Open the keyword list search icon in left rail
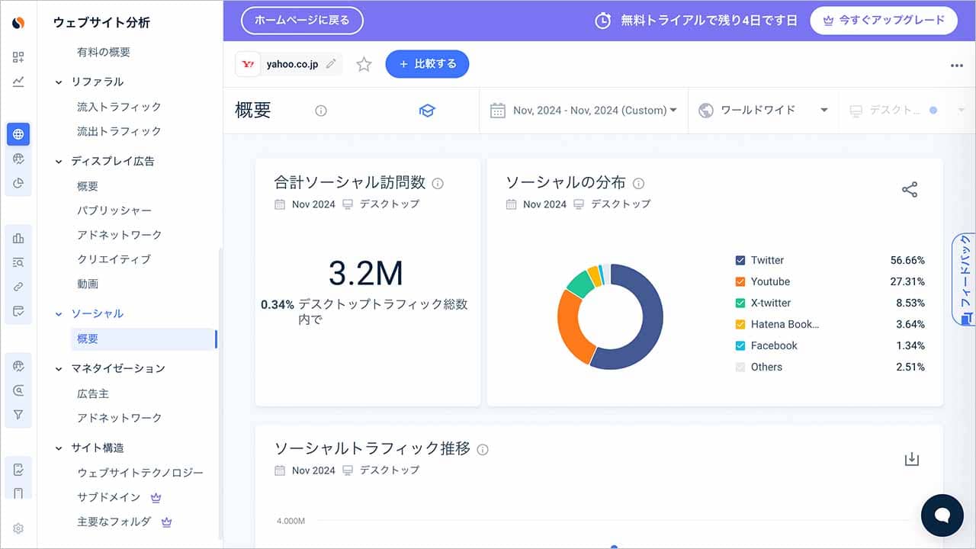This screenshot has width=976, height=549. [18, 262]
